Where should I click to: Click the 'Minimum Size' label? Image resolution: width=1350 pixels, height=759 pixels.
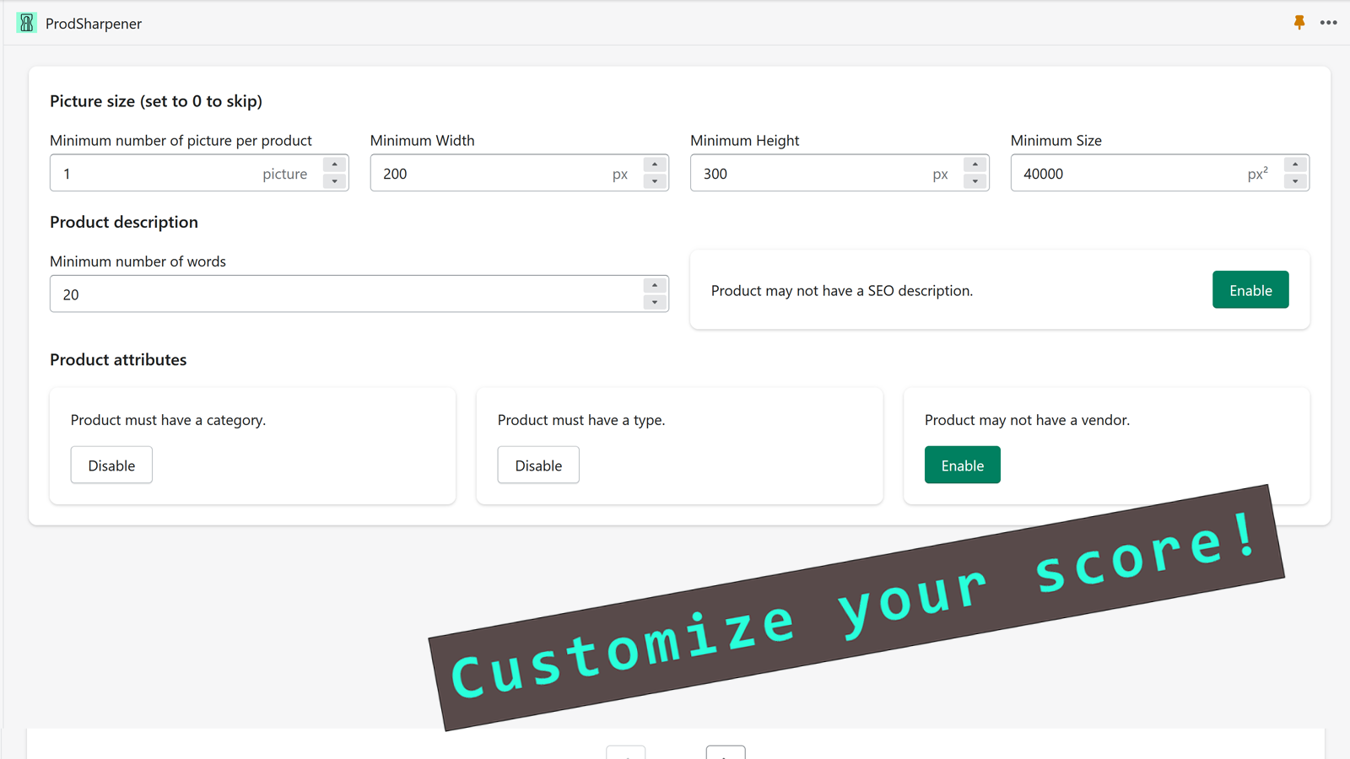click(1056, 141)
